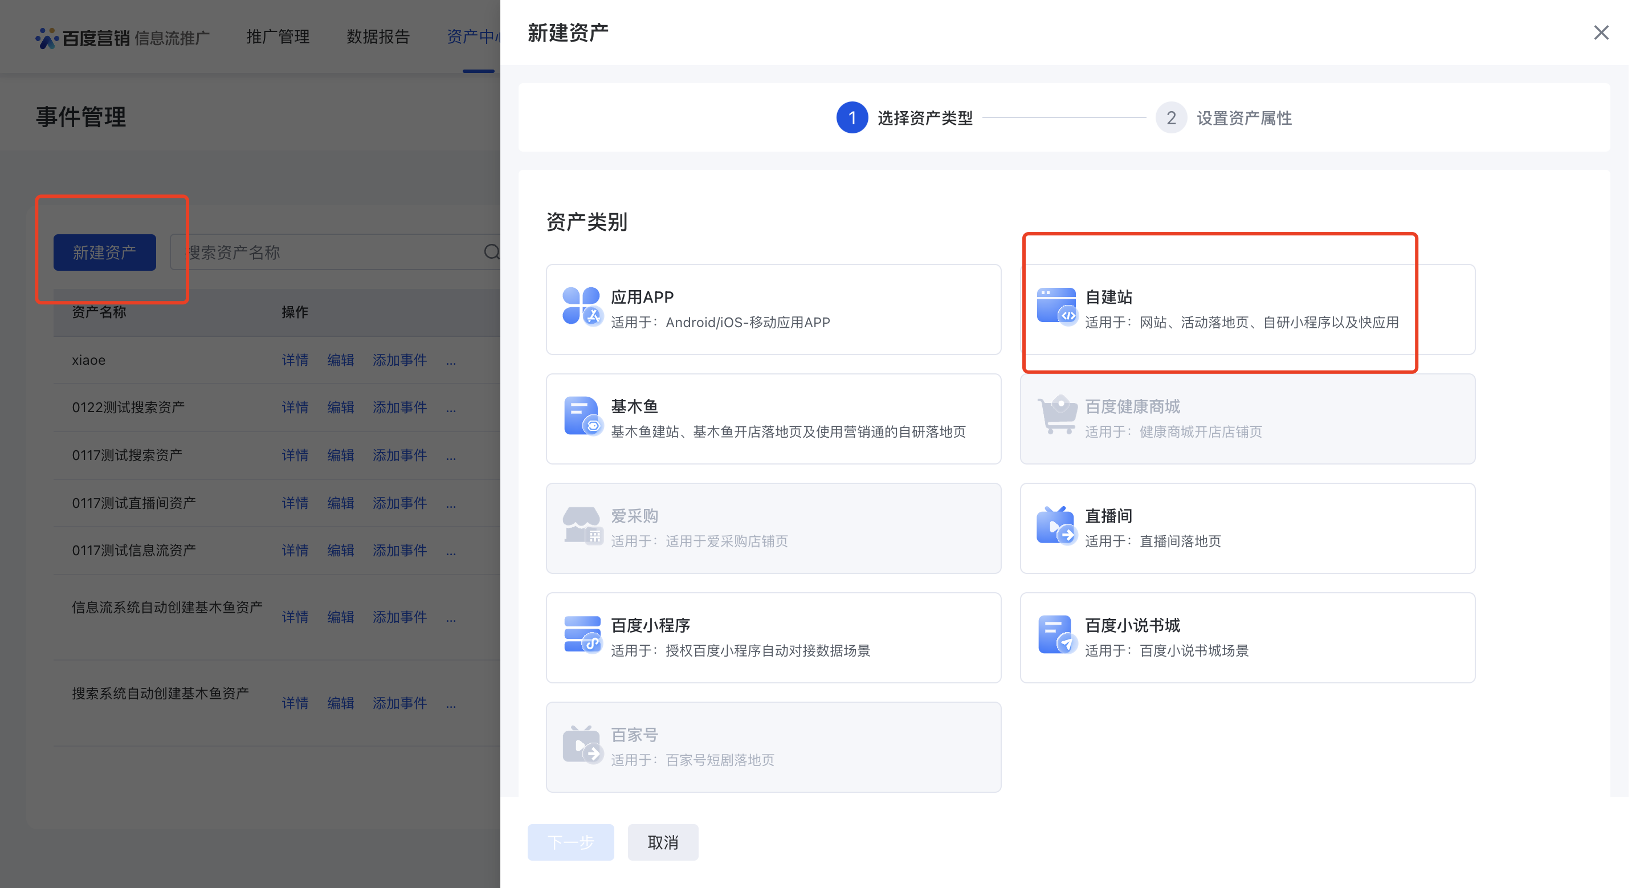
Task: Click the 应用APP asset icon
Action: click(x=582, y=306)
